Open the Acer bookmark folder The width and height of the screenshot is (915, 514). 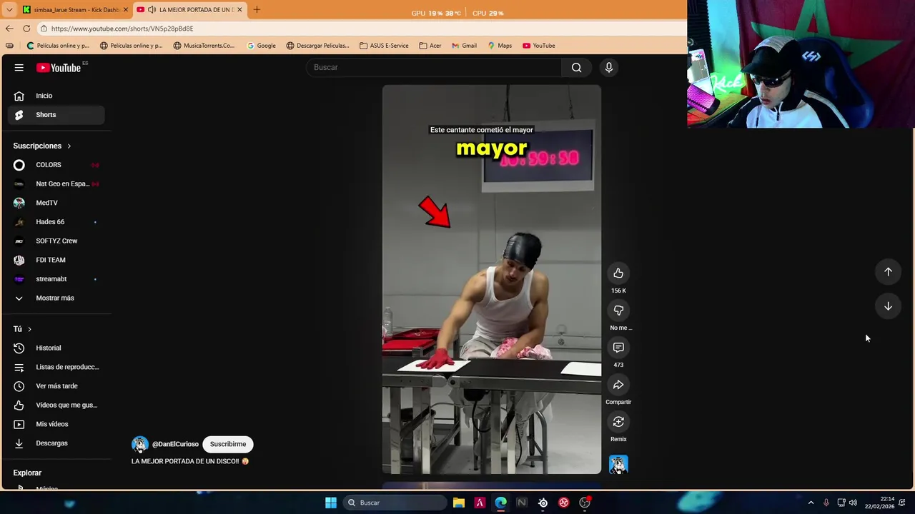430,46
